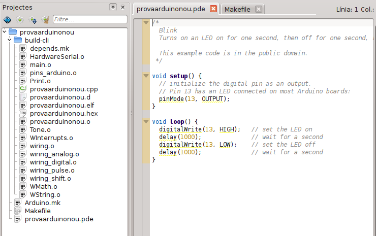This screenshot has width=376, height=236.
Task: Click the Makefile icon in project tree
Action: (x=18, y=211)
